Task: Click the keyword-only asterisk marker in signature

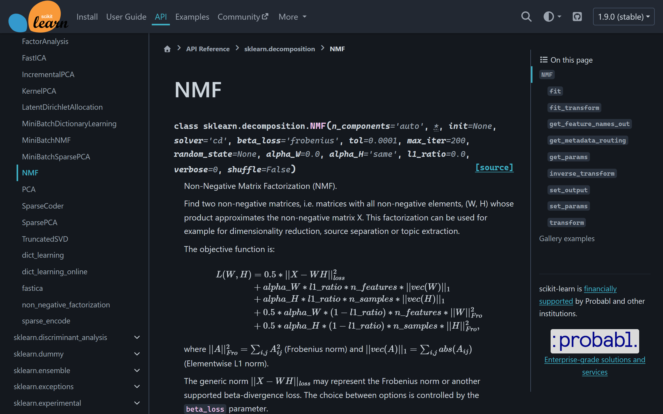Action: pyautogui.click(x=436, y=126)
